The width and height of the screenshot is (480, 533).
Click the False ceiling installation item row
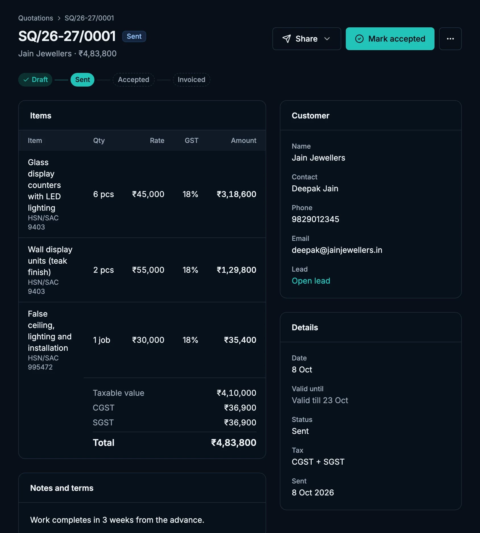pos(142,340)
